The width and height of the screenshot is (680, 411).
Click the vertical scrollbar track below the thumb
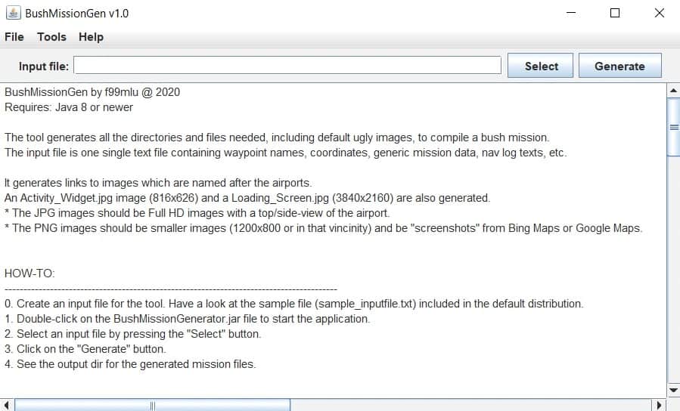click(x=672, y=272)
